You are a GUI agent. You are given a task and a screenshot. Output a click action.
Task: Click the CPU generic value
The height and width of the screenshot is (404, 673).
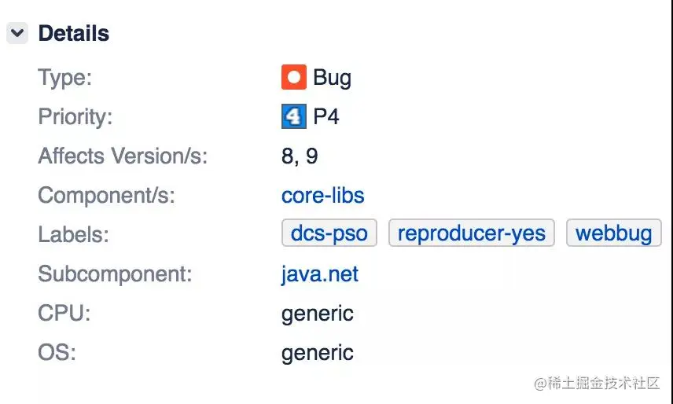coord(317,314)
